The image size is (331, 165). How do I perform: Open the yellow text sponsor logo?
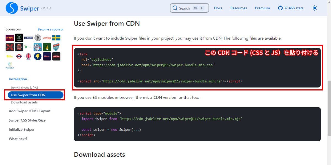point(10,56)
